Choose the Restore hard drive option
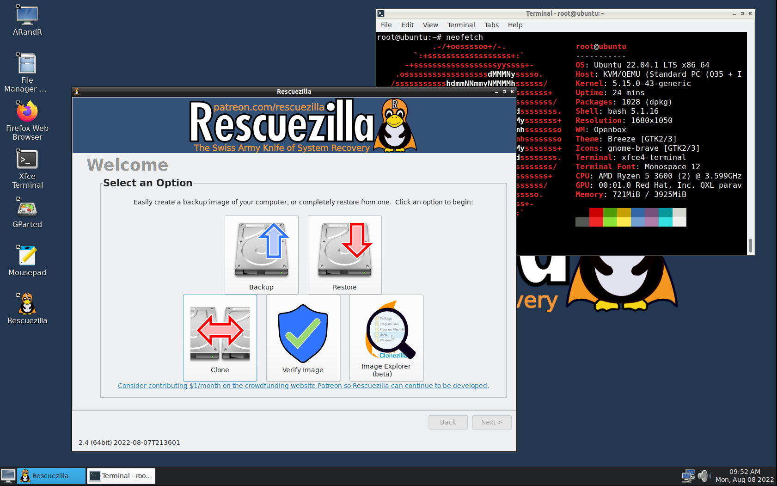Image resolution: width=777 pixels, height=486 pixels. coord(345,255)
